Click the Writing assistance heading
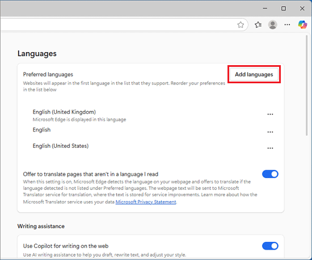Viewport: 312px width, 260px height. click(41, 226)
